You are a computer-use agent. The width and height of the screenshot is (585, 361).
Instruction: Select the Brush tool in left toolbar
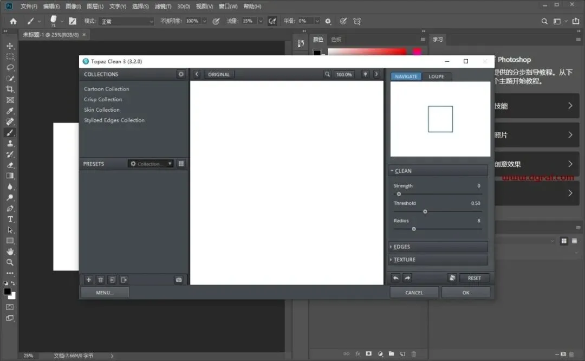click(10, 132)
